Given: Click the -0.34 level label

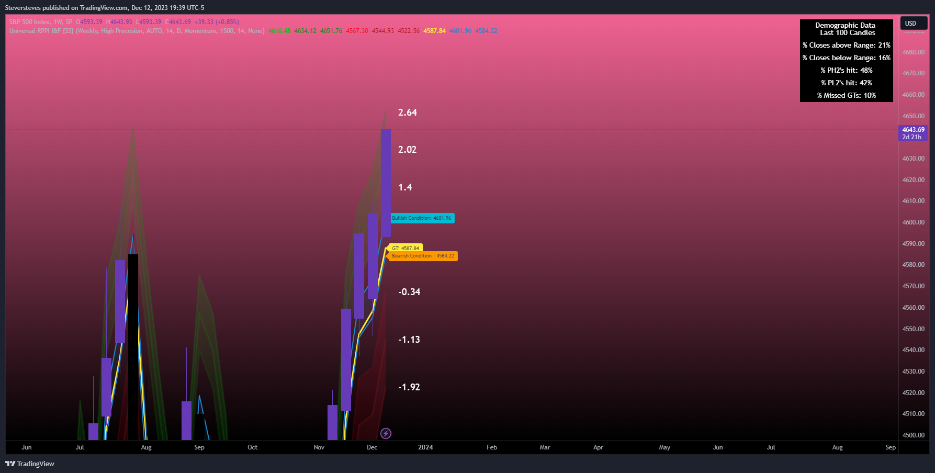Looking at the screenshot, I should [409, 292].
